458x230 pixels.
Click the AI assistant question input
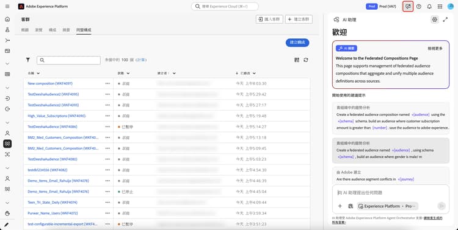[x=391, y=192]
